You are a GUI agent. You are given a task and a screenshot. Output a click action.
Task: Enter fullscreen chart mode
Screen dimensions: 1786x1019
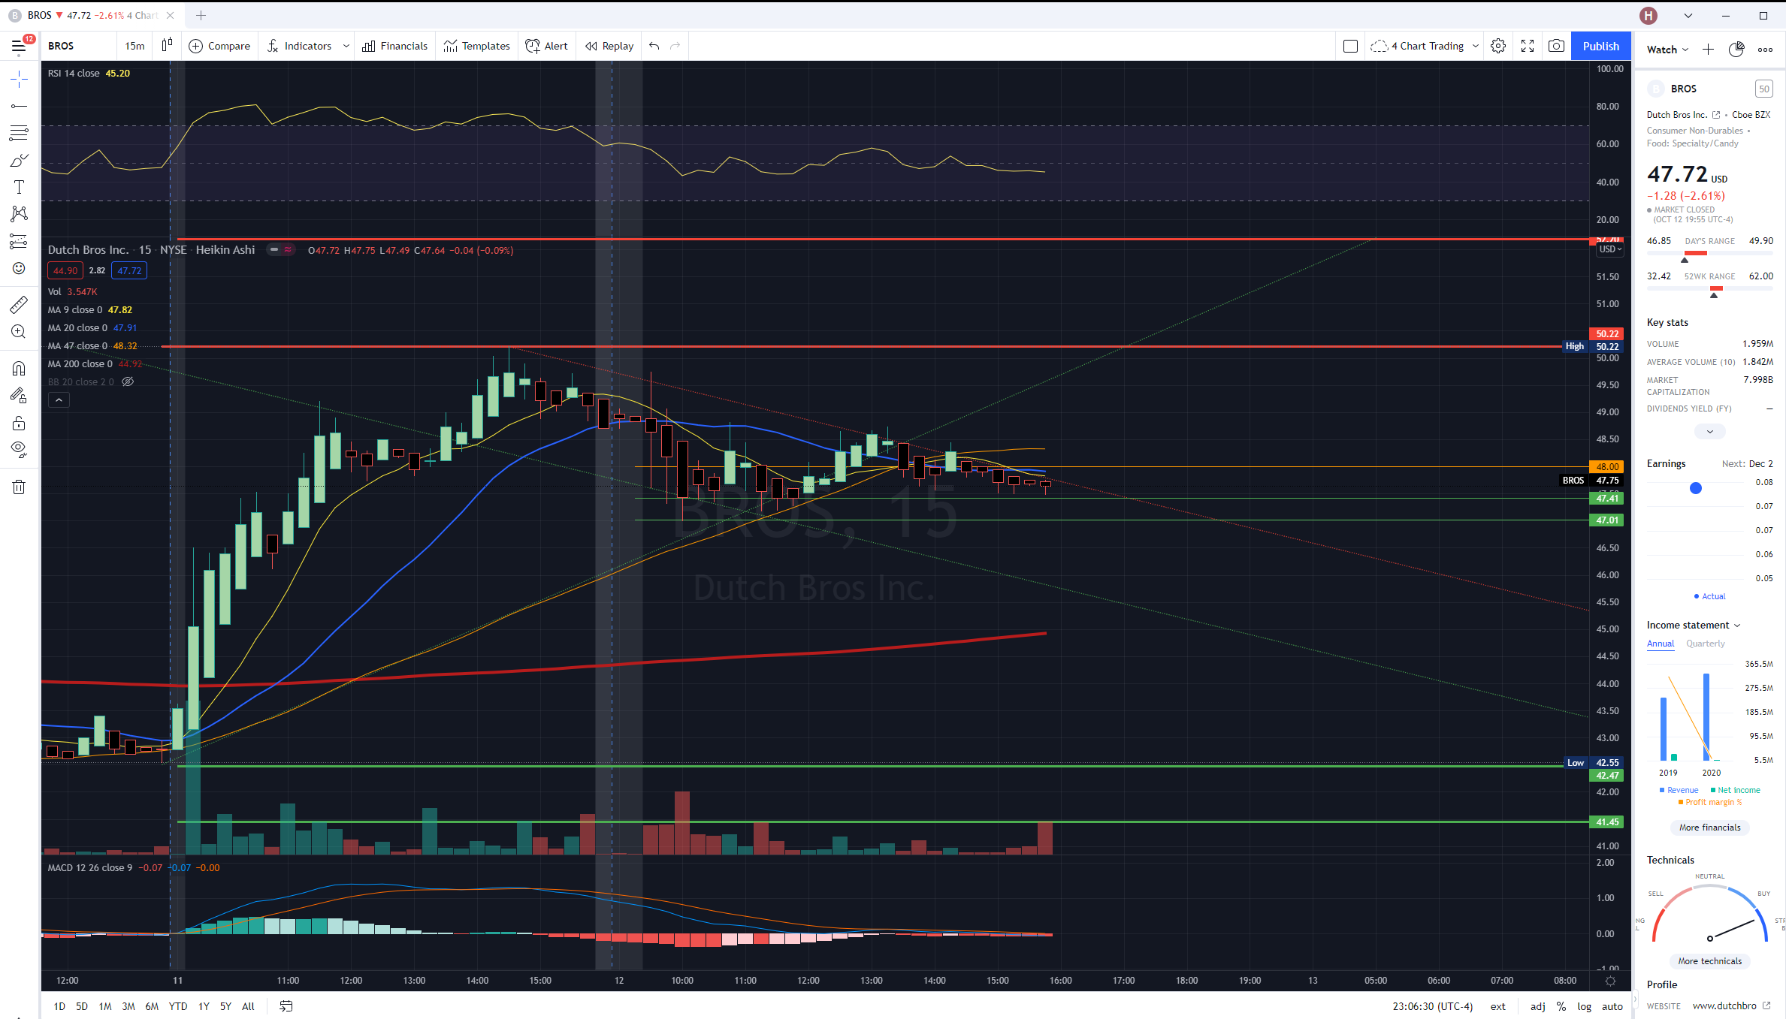click(1528, 46)
